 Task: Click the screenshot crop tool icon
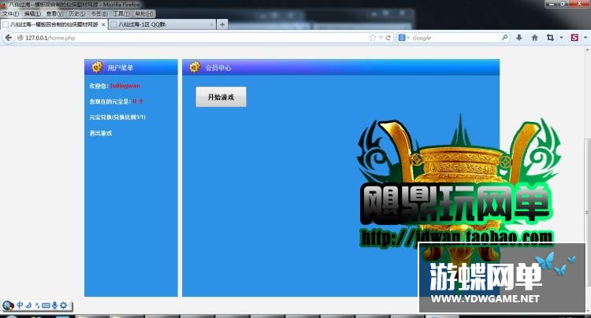coord(550,38)
